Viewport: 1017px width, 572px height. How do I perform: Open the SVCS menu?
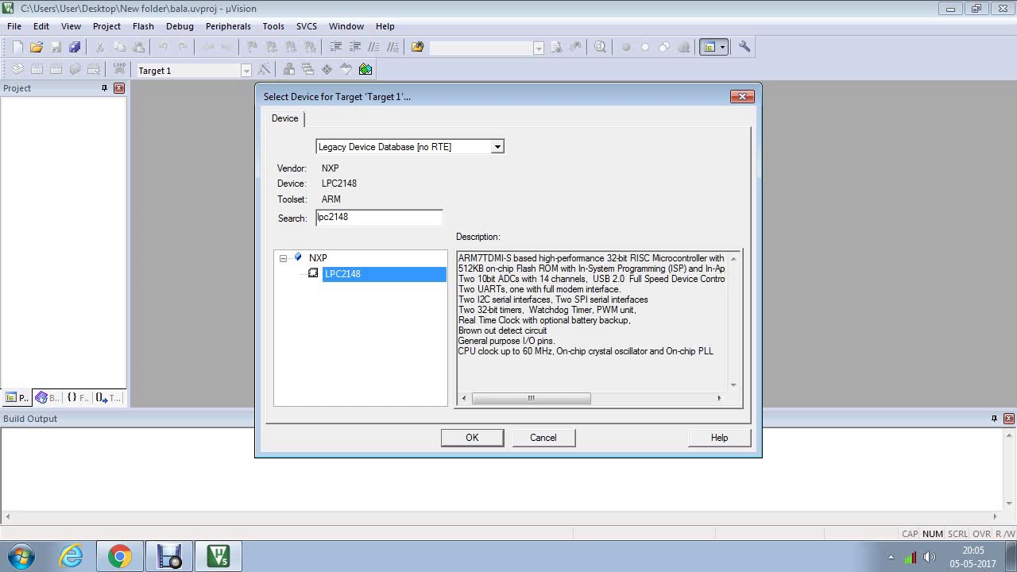point(306,26)
